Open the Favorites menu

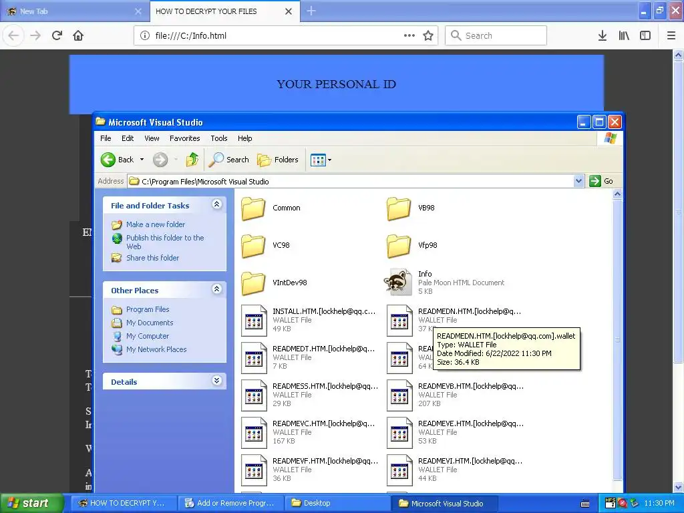click(184, 138)
